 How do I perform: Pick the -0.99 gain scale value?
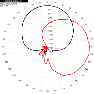(50, 18)
